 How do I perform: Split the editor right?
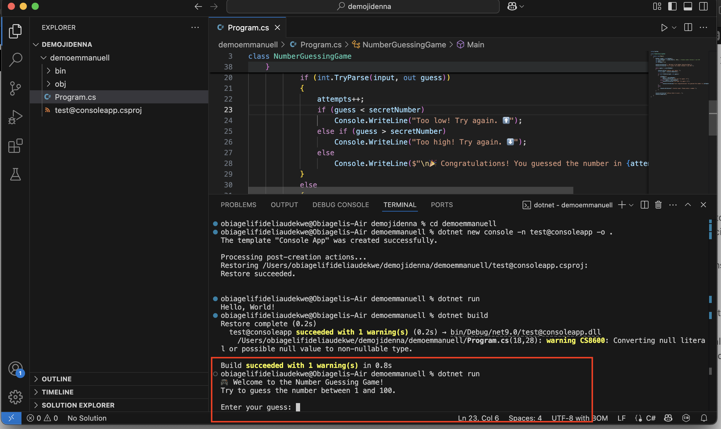tap(688, 27)
